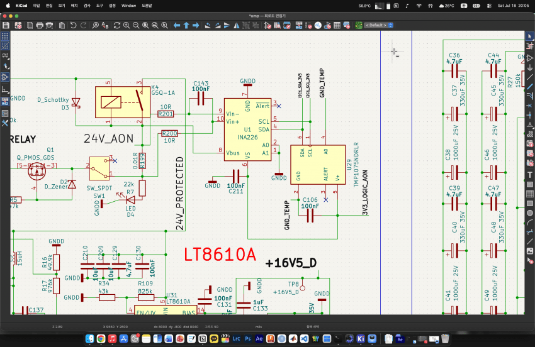This screenshot has width=535, height=347.
Task: Open the Default variant dropdown
Action: pos(379,25)
